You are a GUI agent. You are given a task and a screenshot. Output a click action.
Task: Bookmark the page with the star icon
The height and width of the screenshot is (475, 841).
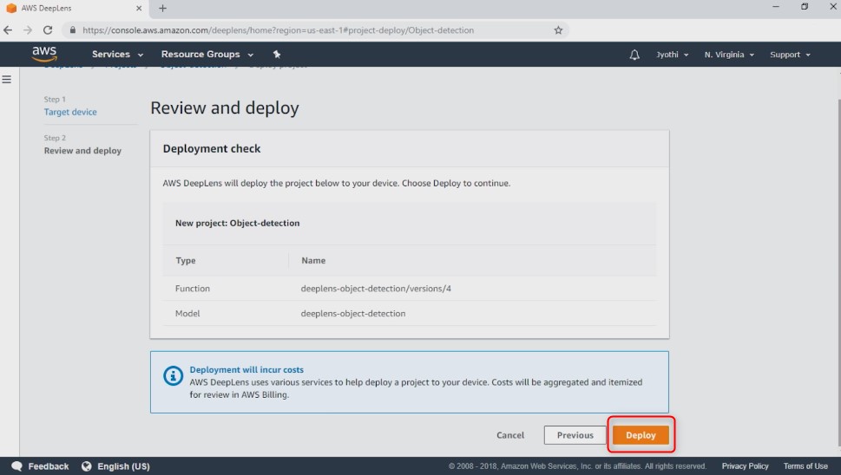558,30
